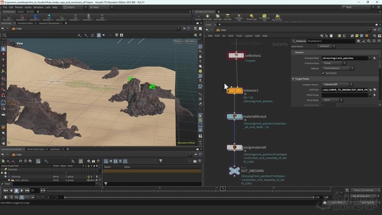Add a Point Light from the shelf
382x215 pixels.
click(x=207, y=17)
